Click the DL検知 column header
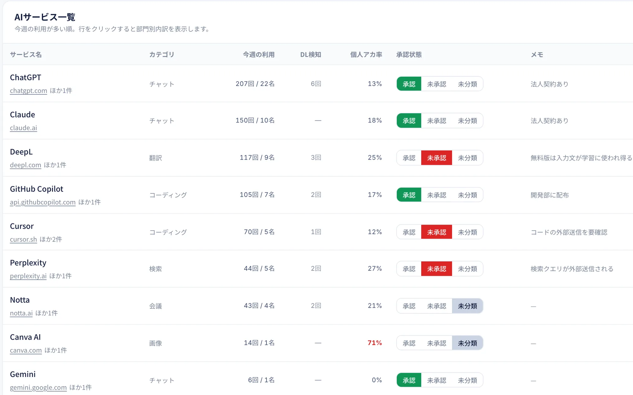 tap(310, 55)
